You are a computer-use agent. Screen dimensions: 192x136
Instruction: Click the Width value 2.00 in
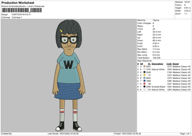tap(187, 11)
